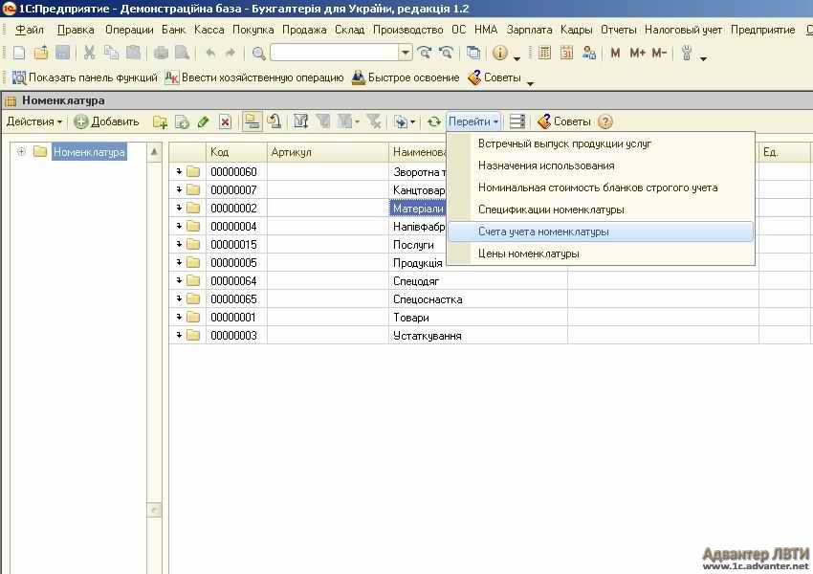Image resolution: width=813 pixels, height=574 pixels.
Task: Click the main toolbar search input field
Action: click(333, 53)
